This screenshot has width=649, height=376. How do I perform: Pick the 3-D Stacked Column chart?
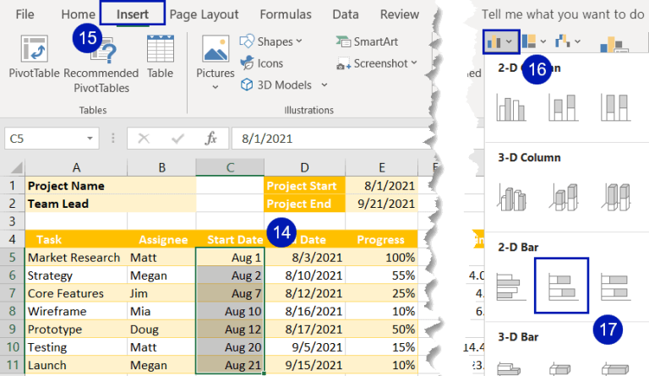564,197
